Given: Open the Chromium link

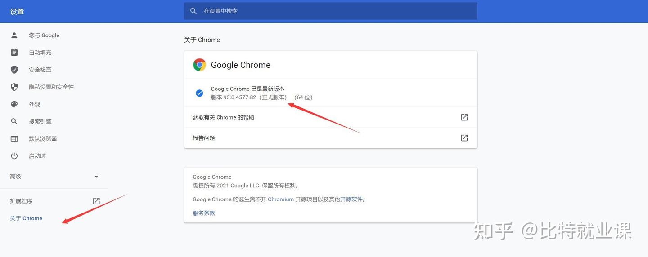Looking at the screenshot, I should (x=281, y=199).
